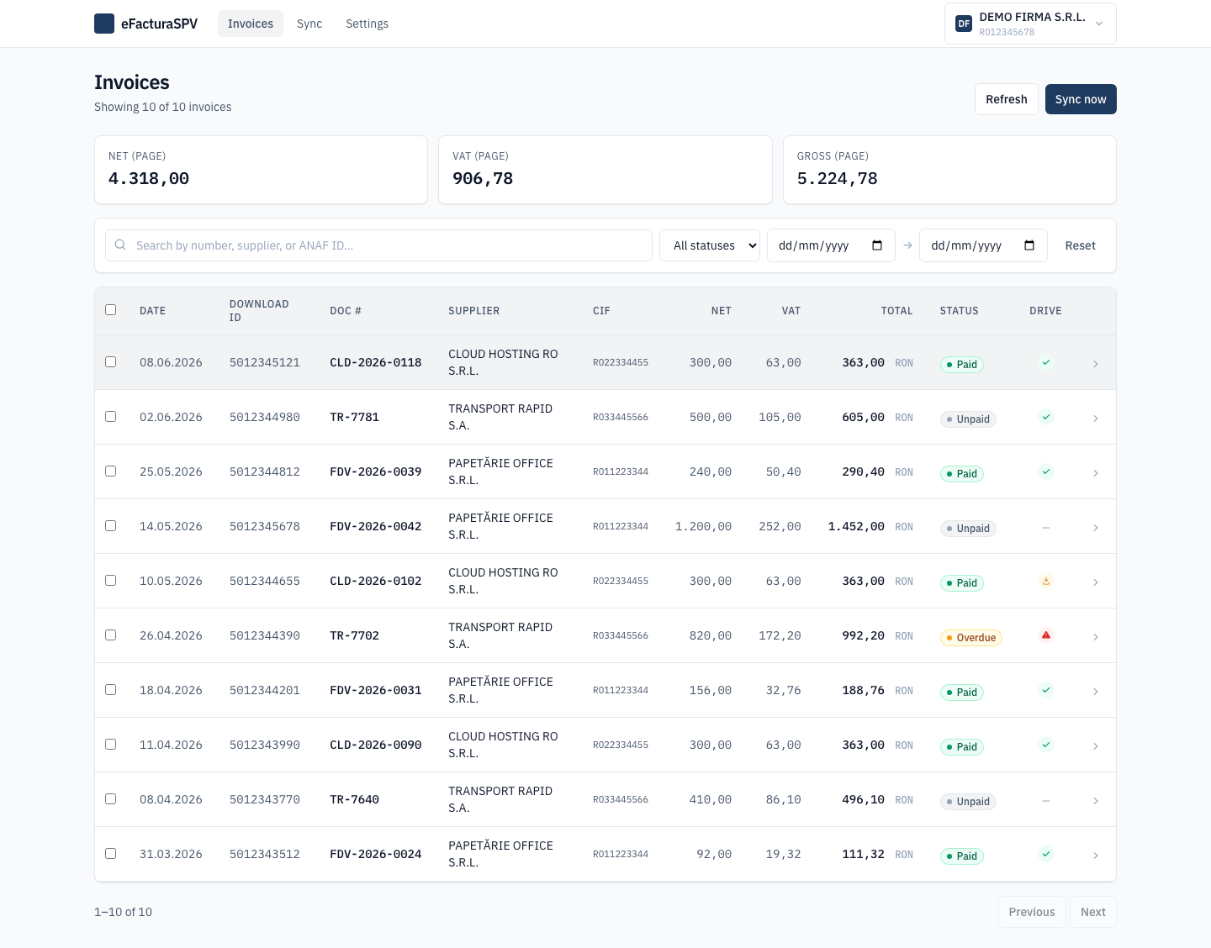Select the checkbox for invoice TR-7640

110,798
